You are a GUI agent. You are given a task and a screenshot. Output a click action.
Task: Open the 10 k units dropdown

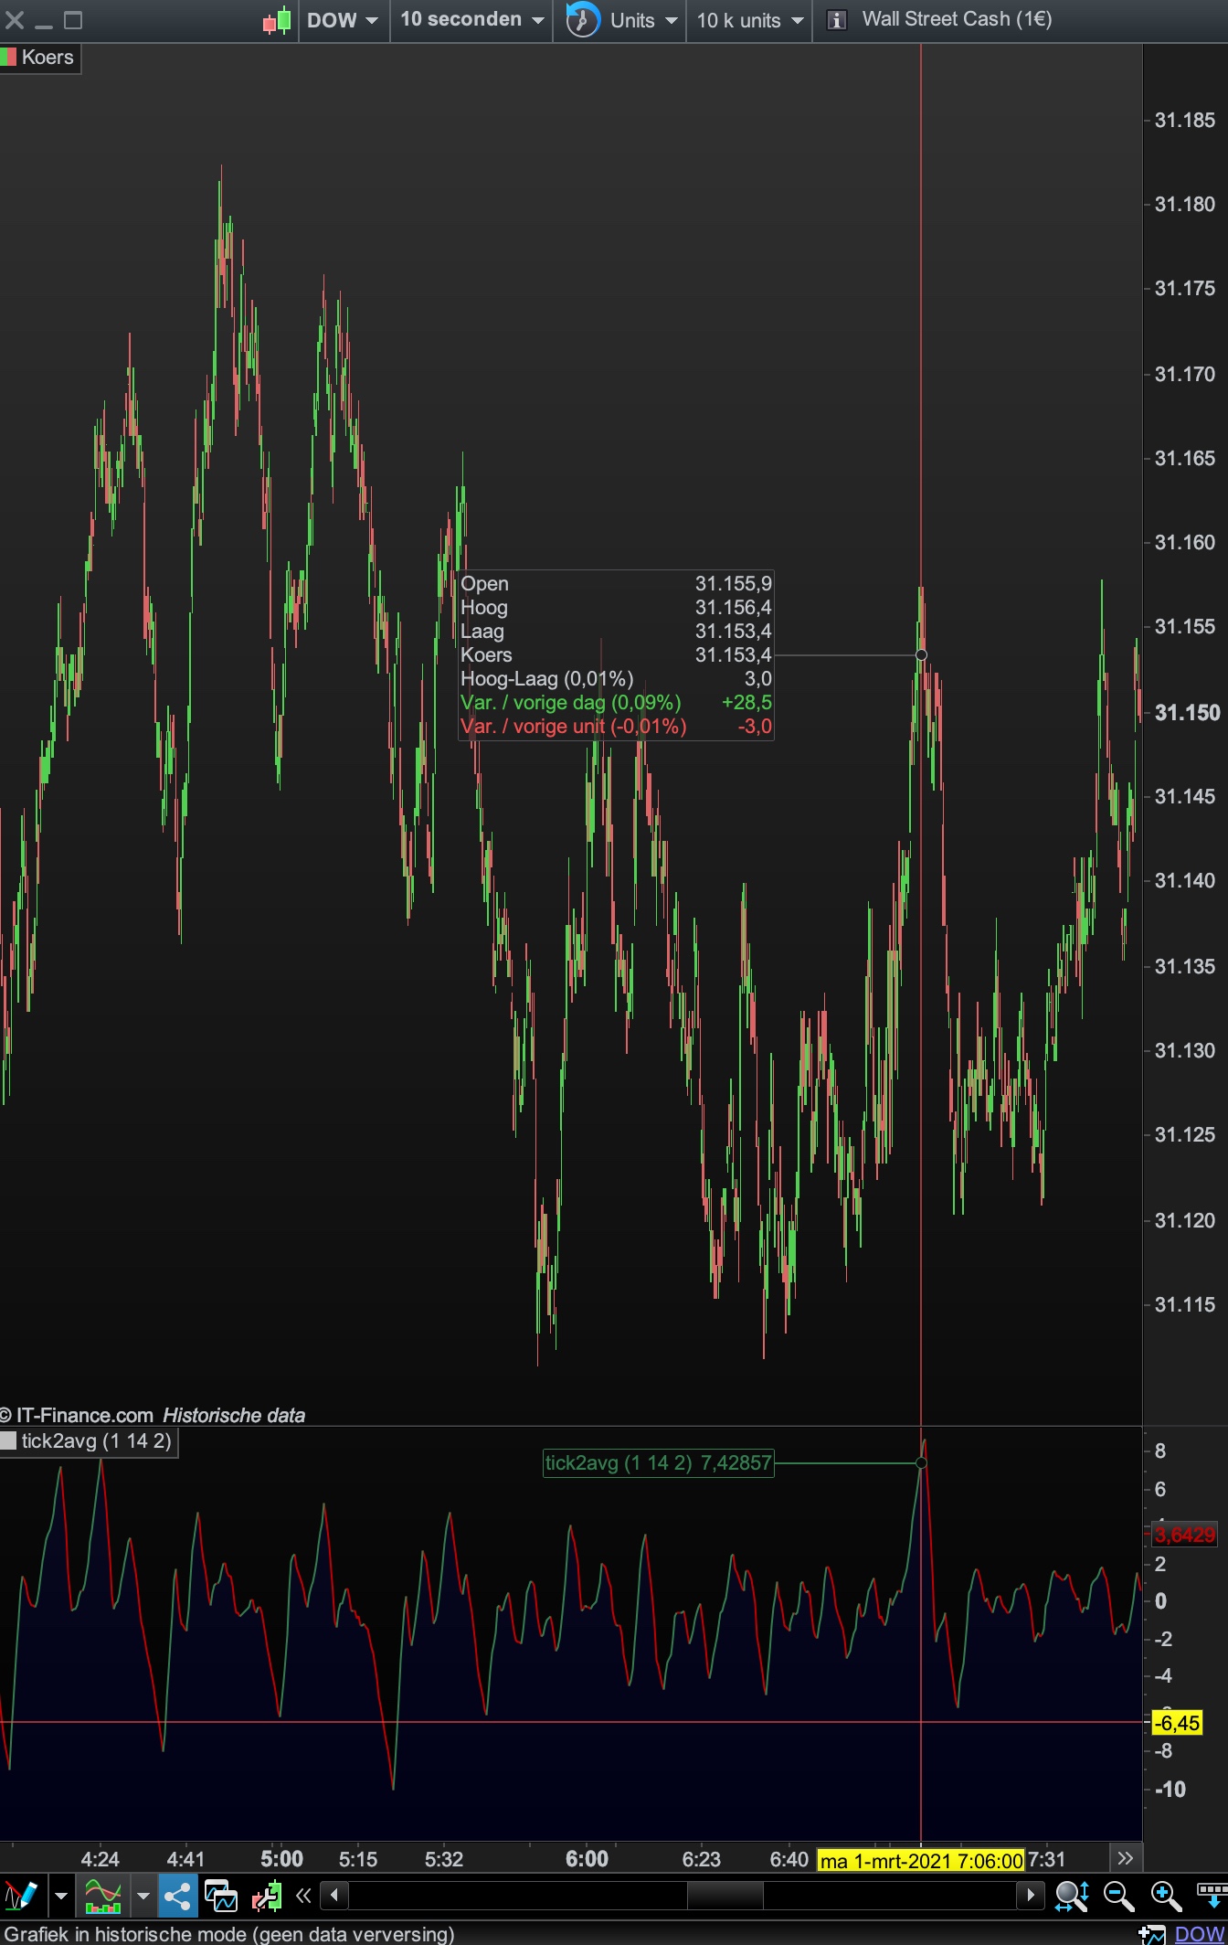pyautogui.click(x=750, y=20)
